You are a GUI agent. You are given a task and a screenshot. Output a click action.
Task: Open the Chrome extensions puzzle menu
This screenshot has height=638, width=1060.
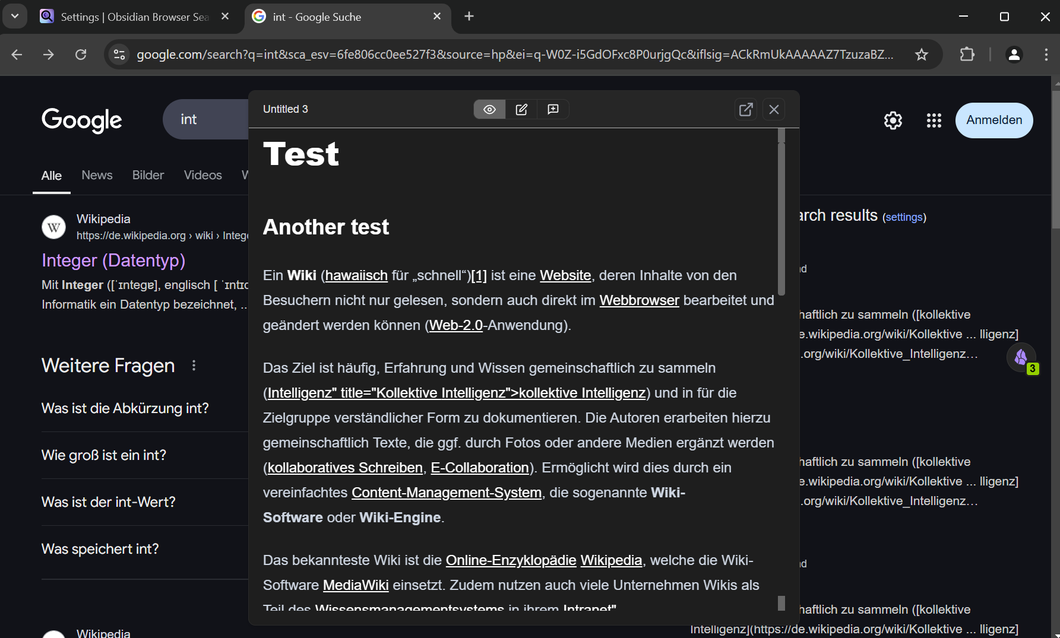tap(967, 55)
